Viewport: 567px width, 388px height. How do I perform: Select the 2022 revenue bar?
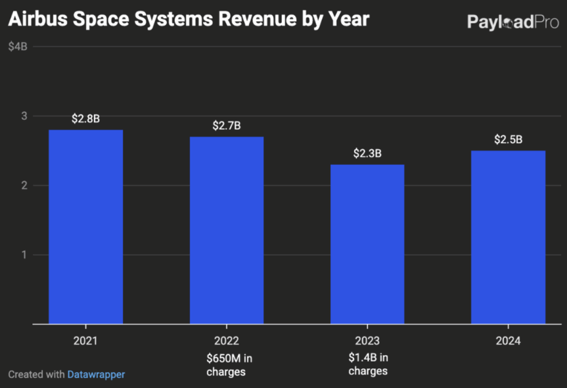tap(227, 230)
